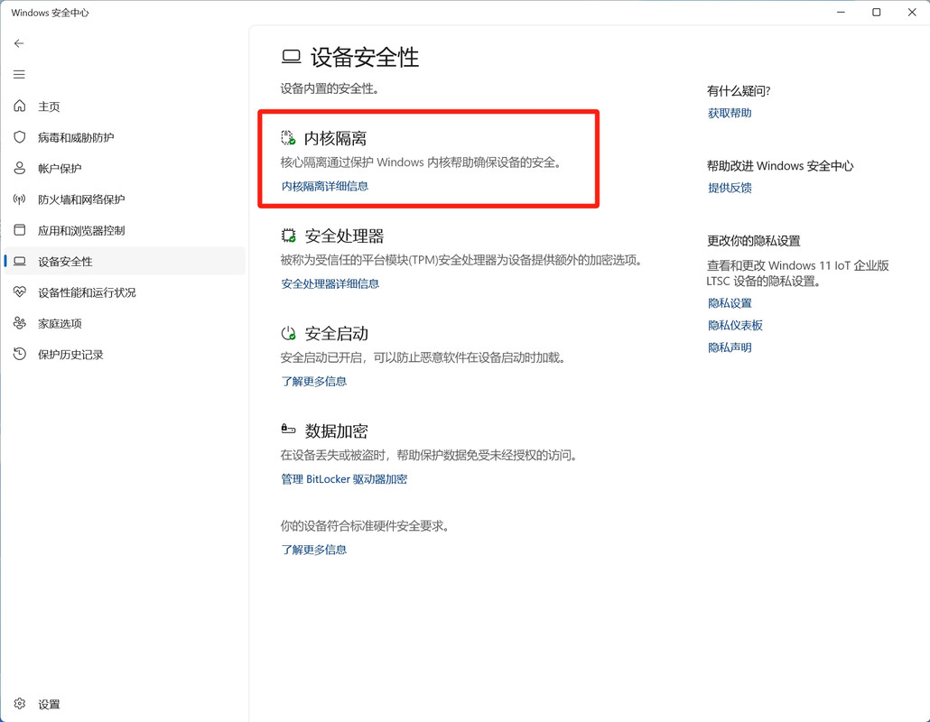
Task: Click the gear icon for 设置
Action: [20, 704]
